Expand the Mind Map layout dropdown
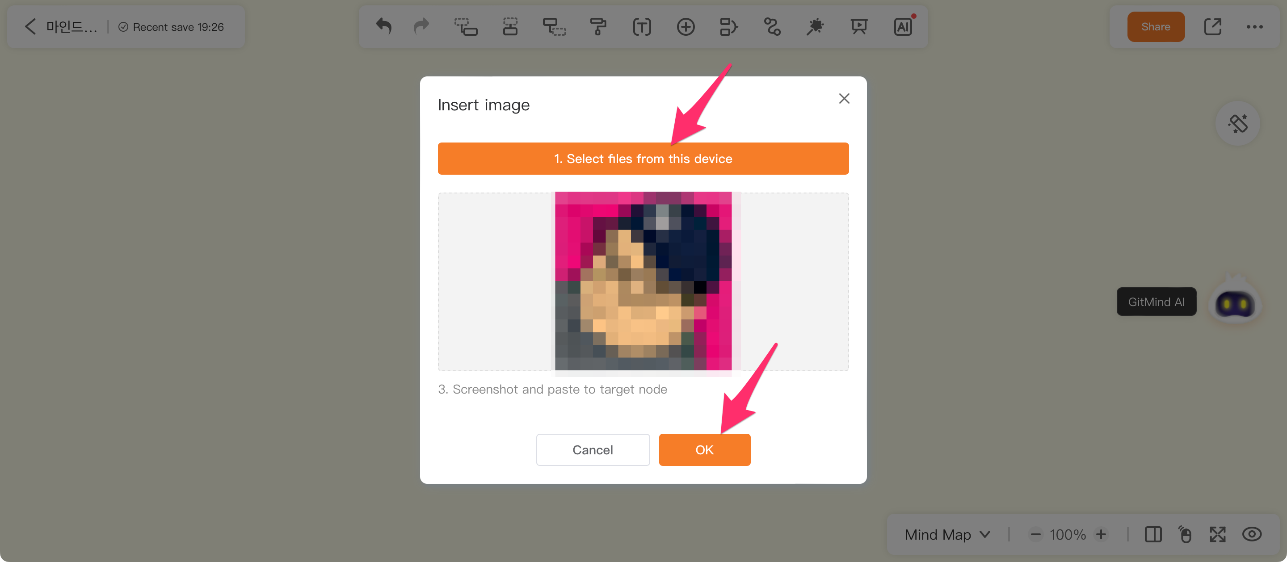 (x=947, y=534)
